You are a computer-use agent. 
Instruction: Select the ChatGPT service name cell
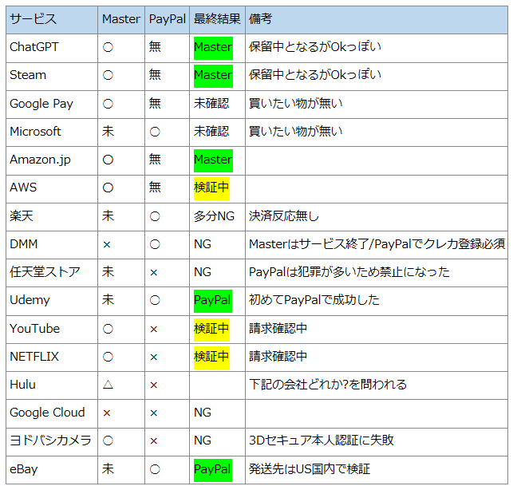[x=34, y=47]
